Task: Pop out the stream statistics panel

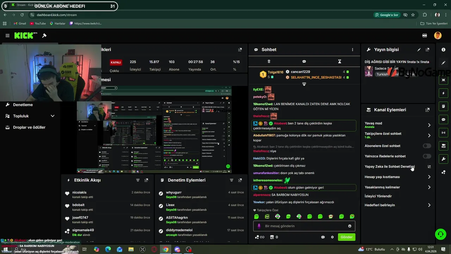Action: (240, 50)
